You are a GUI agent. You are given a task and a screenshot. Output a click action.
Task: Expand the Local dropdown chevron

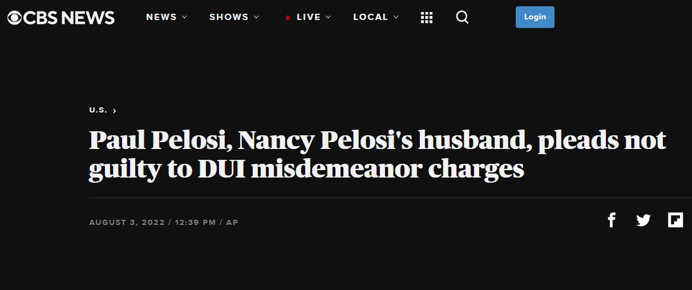(x=396, y=17)
